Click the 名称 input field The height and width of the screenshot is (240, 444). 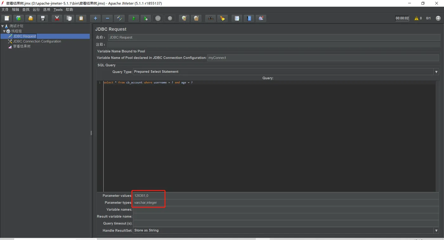coord(274,37)
